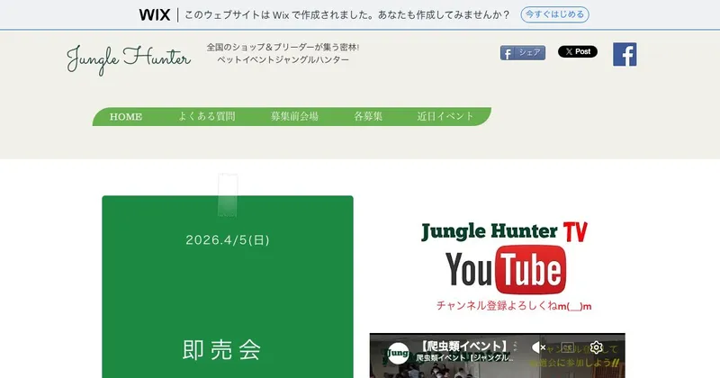The width and height of the screenshot is (720, 378).
Task: Open video settings gear icon
Action: [596, 347]
